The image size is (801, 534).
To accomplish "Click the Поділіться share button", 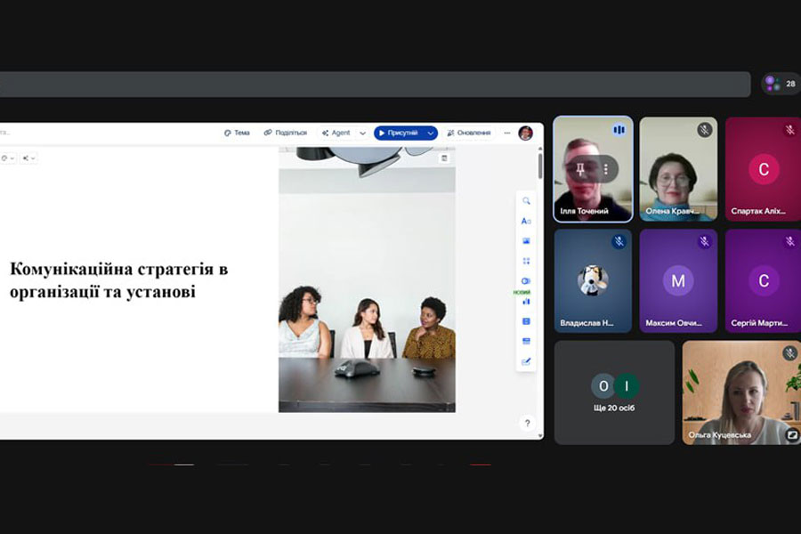I will 286,133.
